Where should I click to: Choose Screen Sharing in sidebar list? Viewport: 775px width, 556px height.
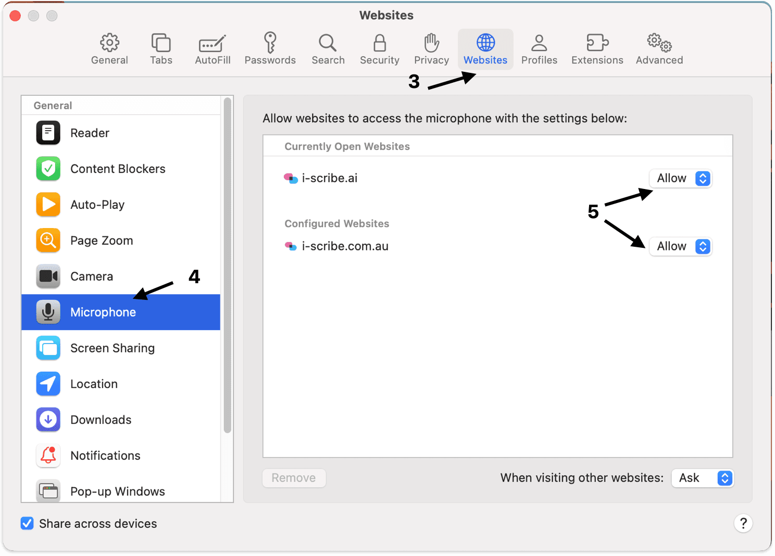tap(121, 348)
